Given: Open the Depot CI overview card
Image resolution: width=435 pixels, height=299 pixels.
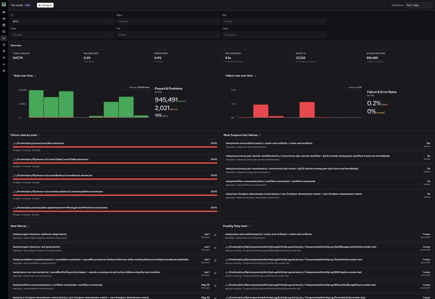Looking at the screenshot, I should click(x=327, y=58).
